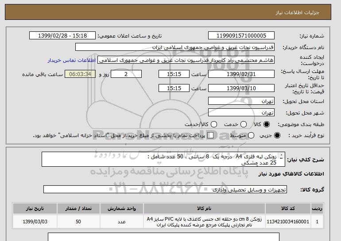Click the جزئیات اطلاعات نیاز header title
341x241 pixels.
click(x=298, y=12)
